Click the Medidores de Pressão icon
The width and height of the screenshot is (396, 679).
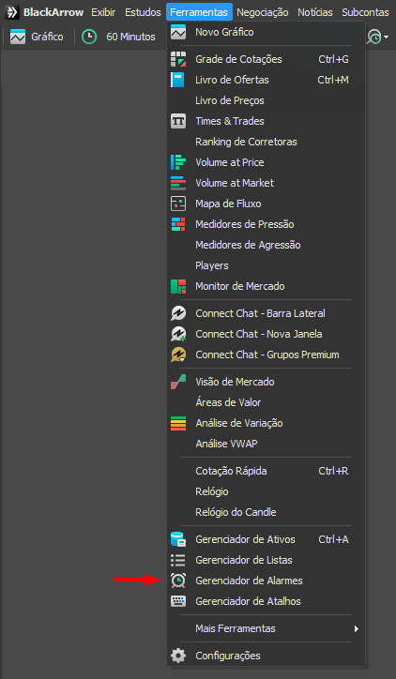click(x=178, y=224)
